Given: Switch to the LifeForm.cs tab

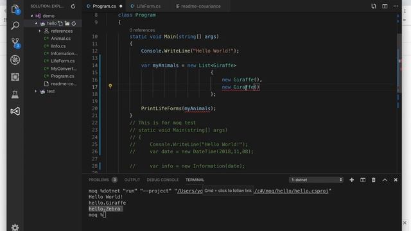Looking at the screenshot, I should point(148,6).
